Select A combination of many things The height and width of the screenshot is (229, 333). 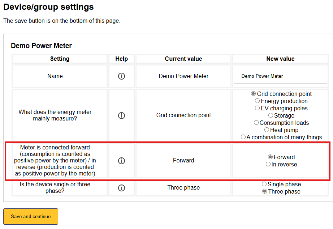pyautogui.click(x=243, y=137)
